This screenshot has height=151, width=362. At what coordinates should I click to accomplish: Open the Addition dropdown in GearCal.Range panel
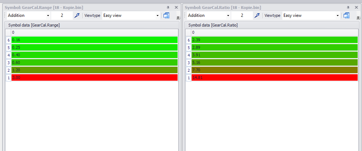click(48, 16)
